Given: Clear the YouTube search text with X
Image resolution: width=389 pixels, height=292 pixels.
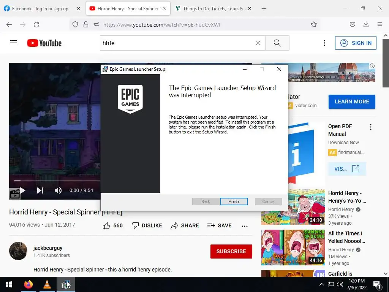Looking at the screenshot, I should 258,43.
